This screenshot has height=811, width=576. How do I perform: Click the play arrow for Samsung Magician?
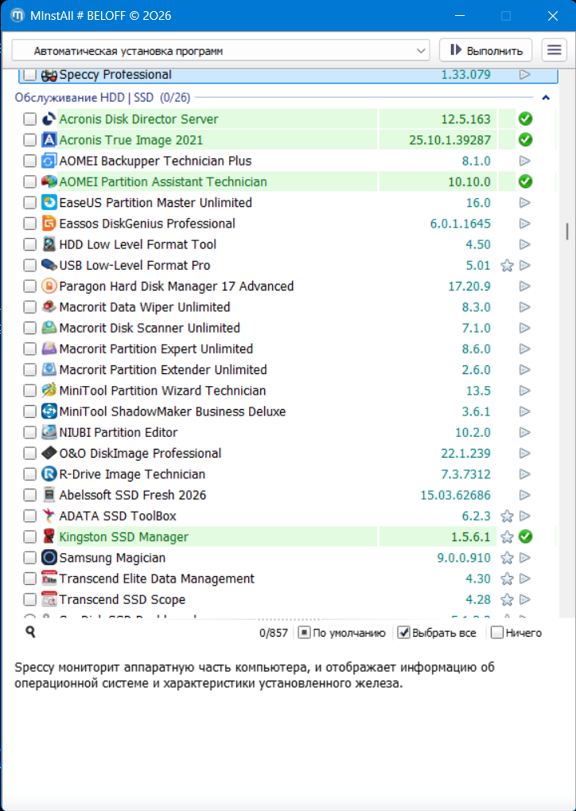tap(524, 558)
